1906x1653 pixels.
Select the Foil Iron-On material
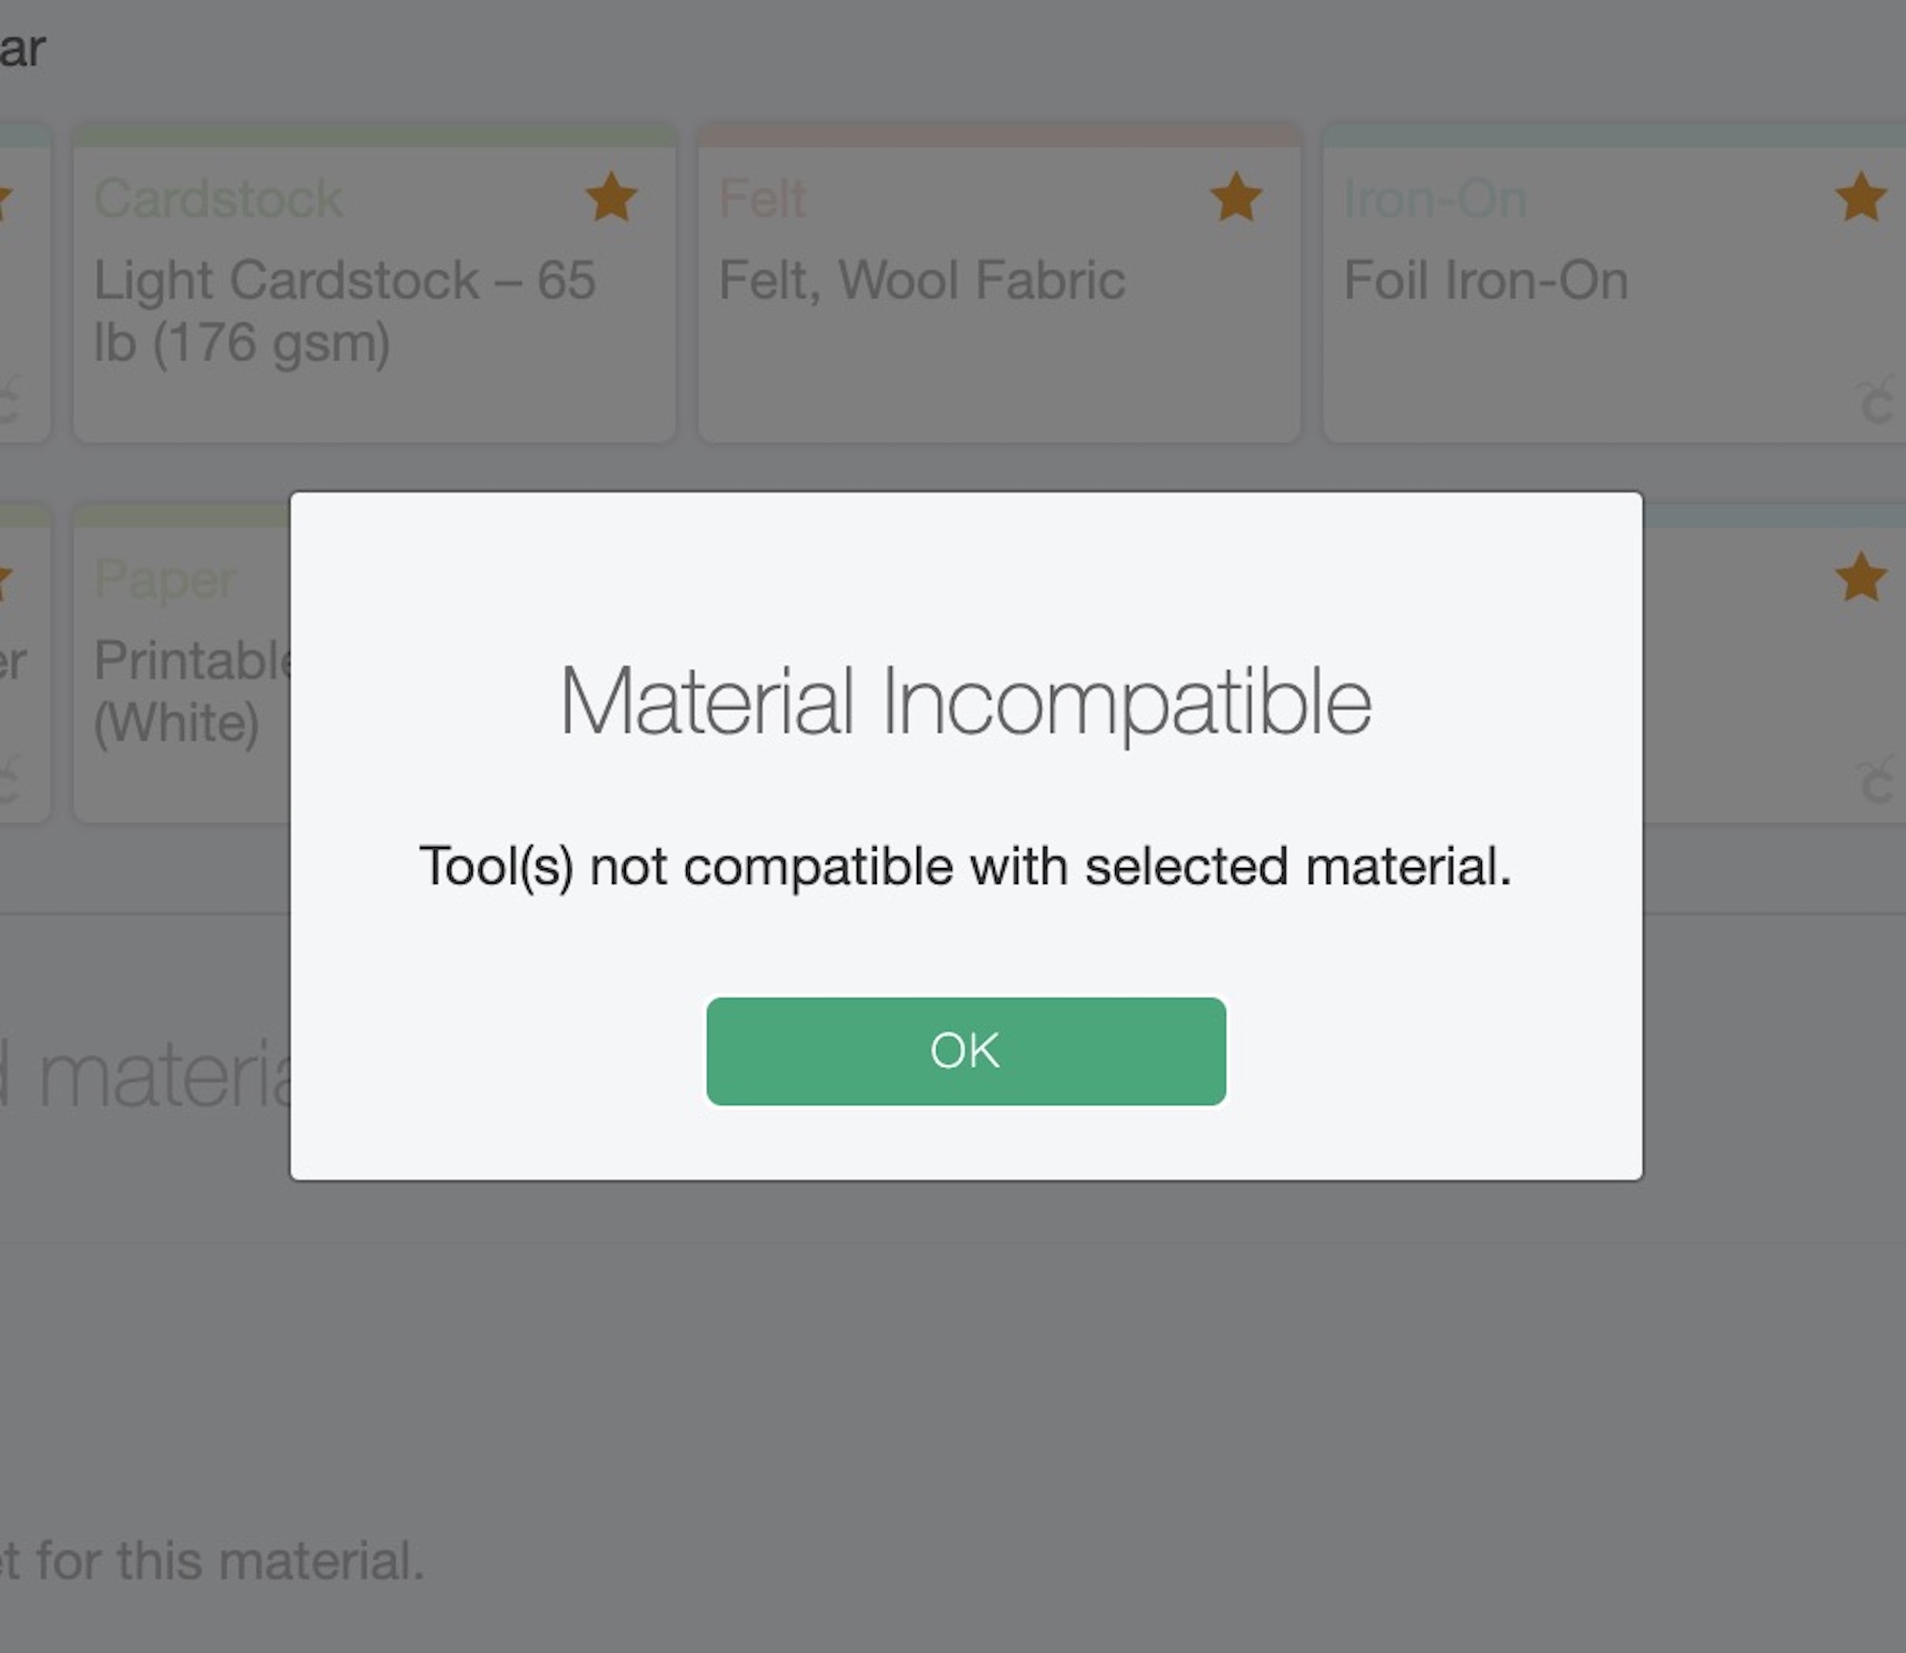pyautogui.click(x=1614, y=283)
